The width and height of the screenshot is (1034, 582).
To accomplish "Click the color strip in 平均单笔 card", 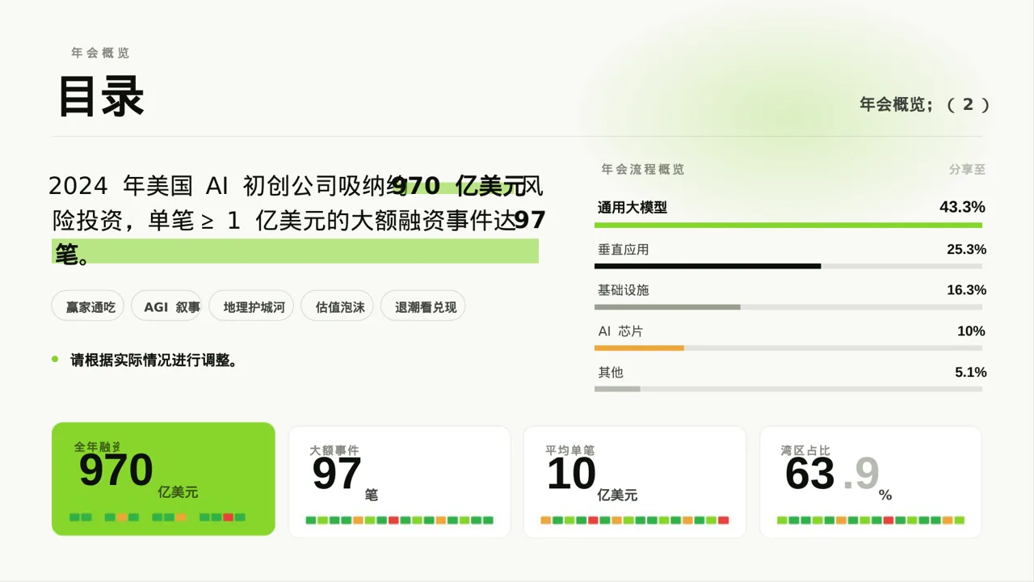I will pyautogui.click(x=635, y=521).
